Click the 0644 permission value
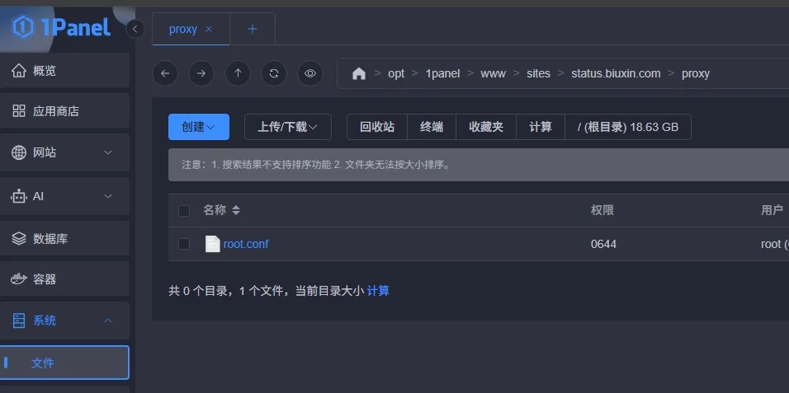This screenshot has width=789, height=393. 603,244
